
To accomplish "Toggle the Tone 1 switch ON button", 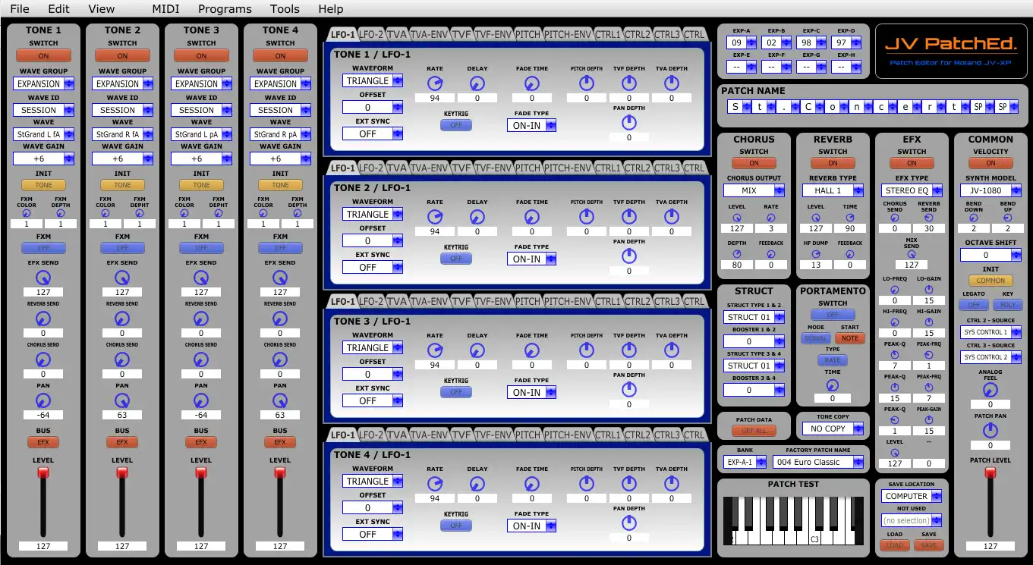I will pyautogui.click(x=43, y=55).
